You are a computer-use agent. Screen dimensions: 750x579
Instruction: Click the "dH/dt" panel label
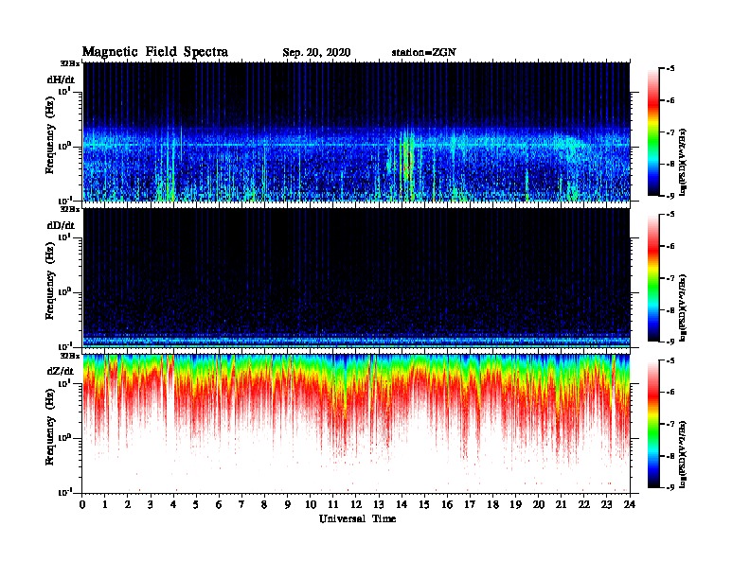pyautogui.click(x=61, y=79)
